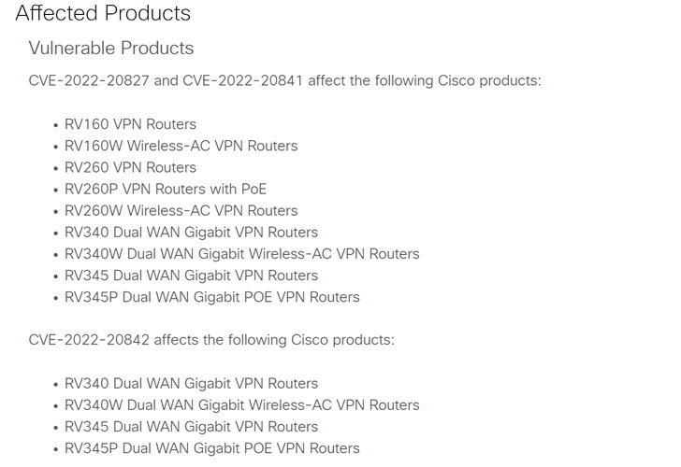Click bullet point beside RV160 VPN Routers
The width and height of the screenshot is (681, 467).
[55, 126]
